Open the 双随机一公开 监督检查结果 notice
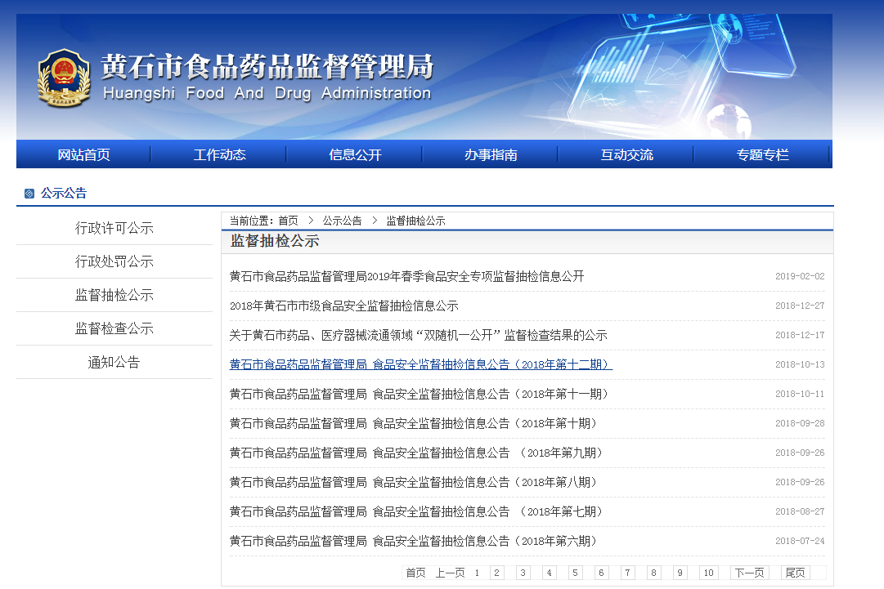The image size is (884, 589). [419, 335]
